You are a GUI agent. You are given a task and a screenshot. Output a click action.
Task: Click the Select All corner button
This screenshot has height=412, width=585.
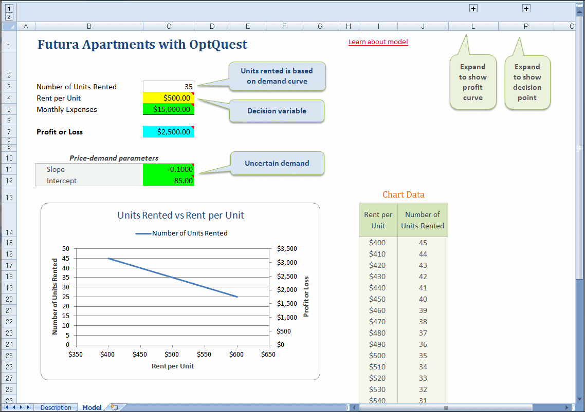(9, 26)
